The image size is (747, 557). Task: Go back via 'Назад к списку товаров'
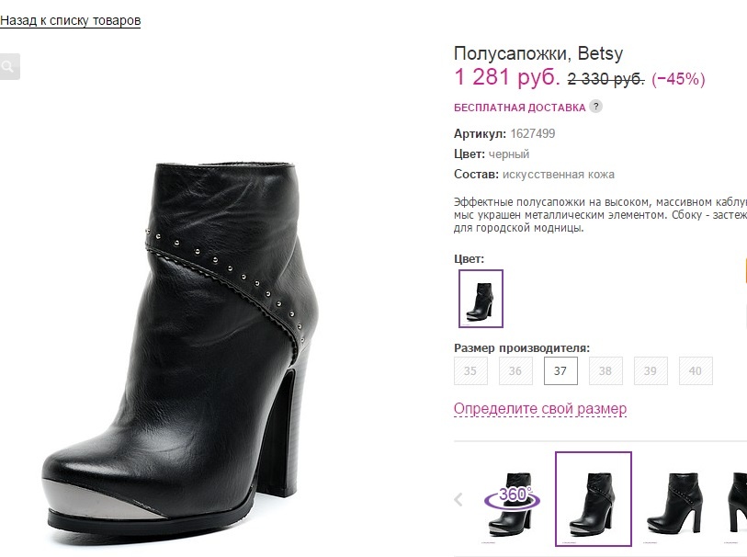tap(70, 20)
